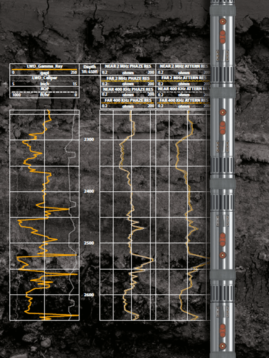Click the ROP curve header
The image size is (269, 358).
(x=44, y=89)
